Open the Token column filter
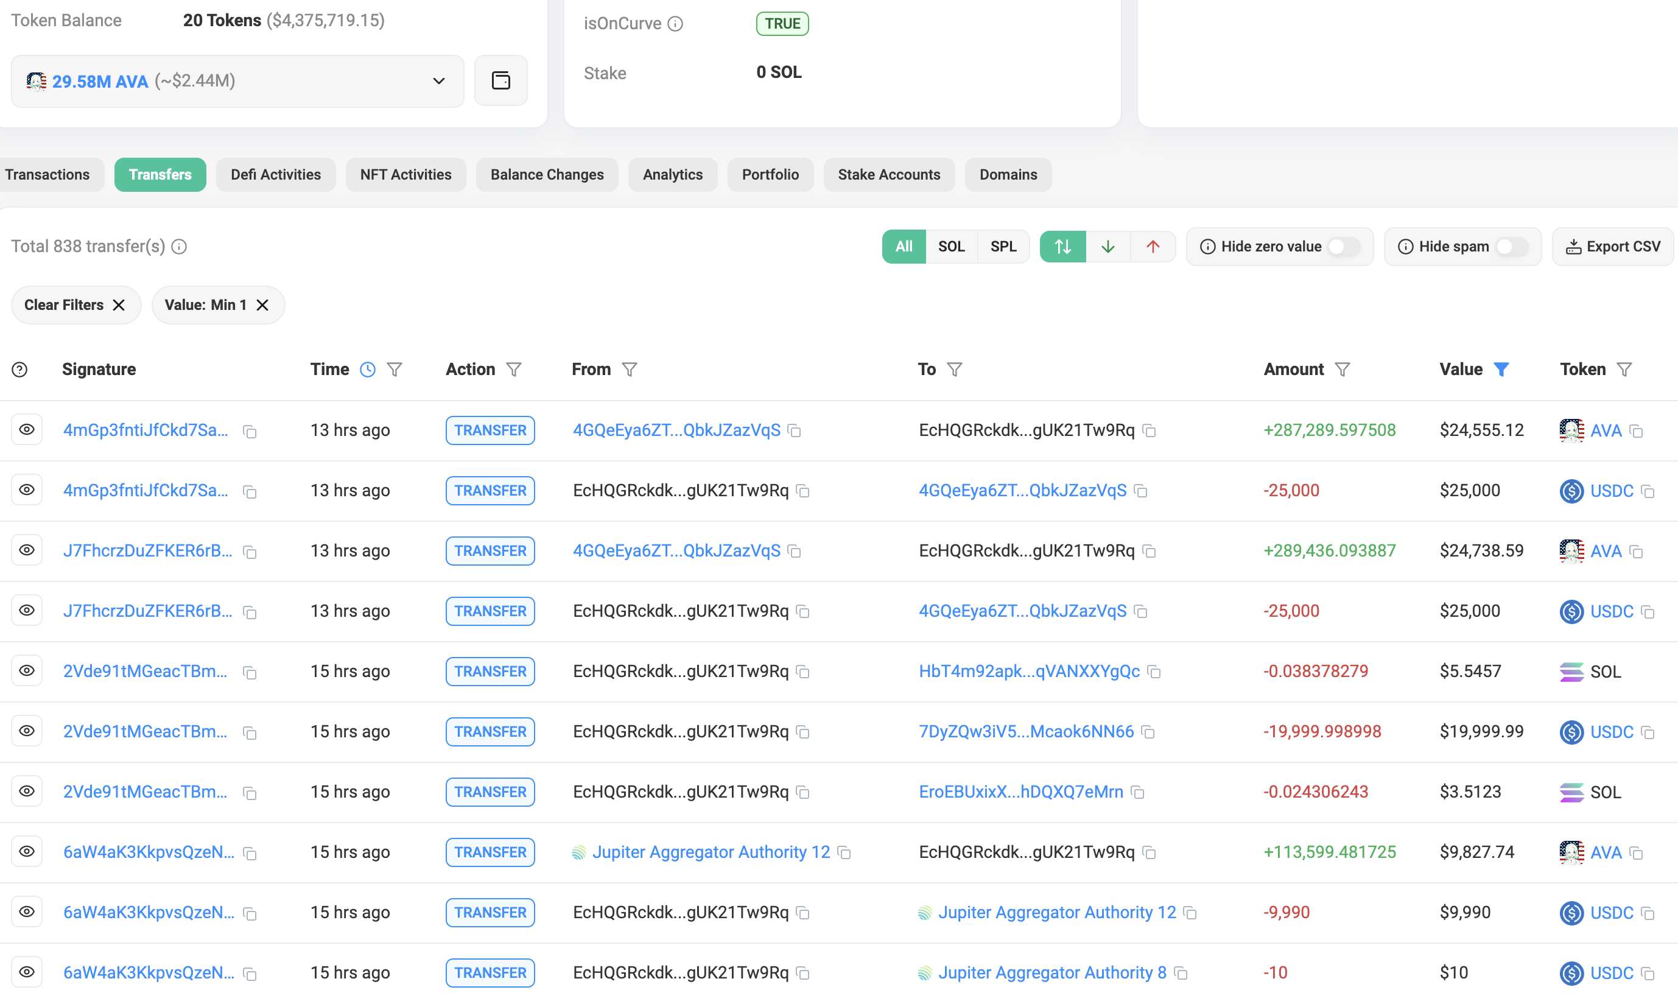Viewport: 1678px width, 1001px height. click(x=1624, y=370)
